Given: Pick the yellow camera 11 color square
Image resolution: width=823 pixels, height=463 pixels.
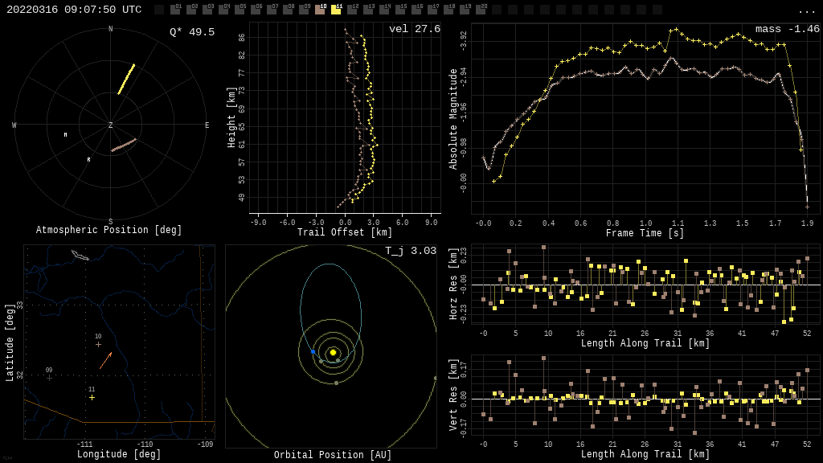Looking at the screenshot, I should (x=336, y=10).
